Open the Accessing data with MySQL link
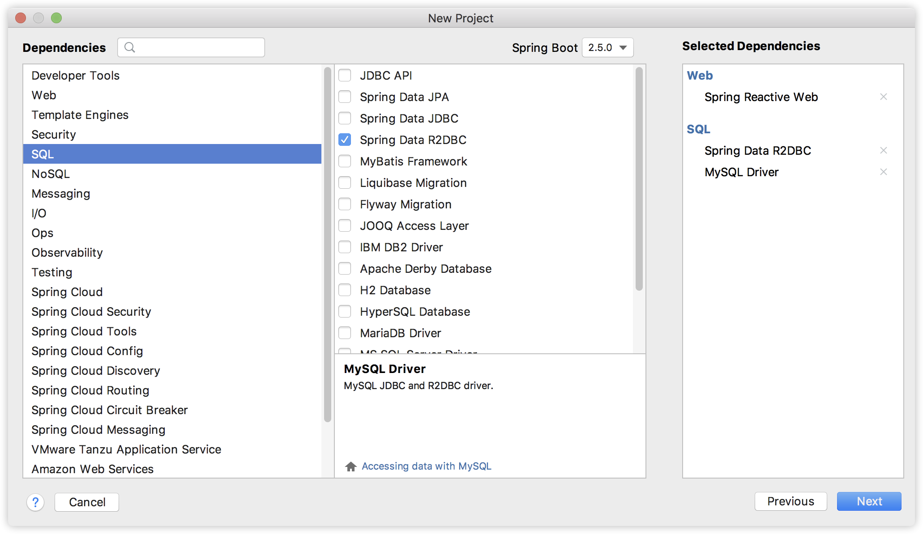This screenshot has height=534, width=923. pyautogui.click(x=426, y=466)
